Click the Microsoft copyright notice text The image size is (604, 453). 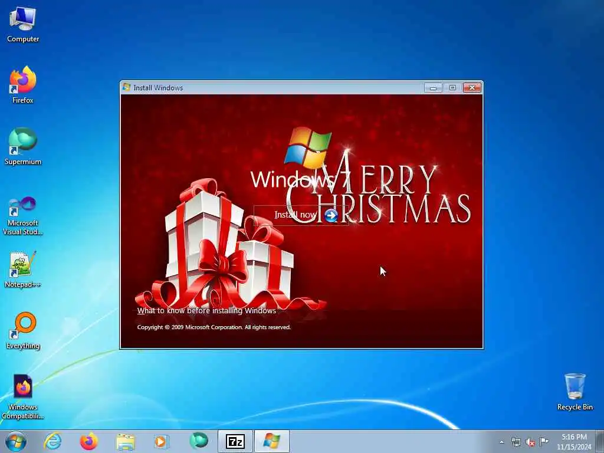point(214,327)
